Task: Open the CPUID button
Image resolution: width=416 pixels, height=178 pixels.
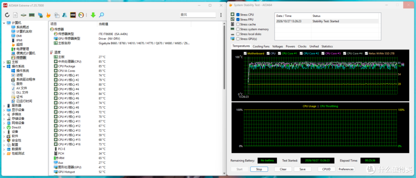Action: pos(326,169)
